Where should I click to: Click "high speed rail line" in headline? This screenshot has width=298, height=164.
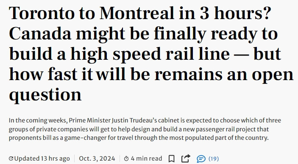(x=150, y=54)
